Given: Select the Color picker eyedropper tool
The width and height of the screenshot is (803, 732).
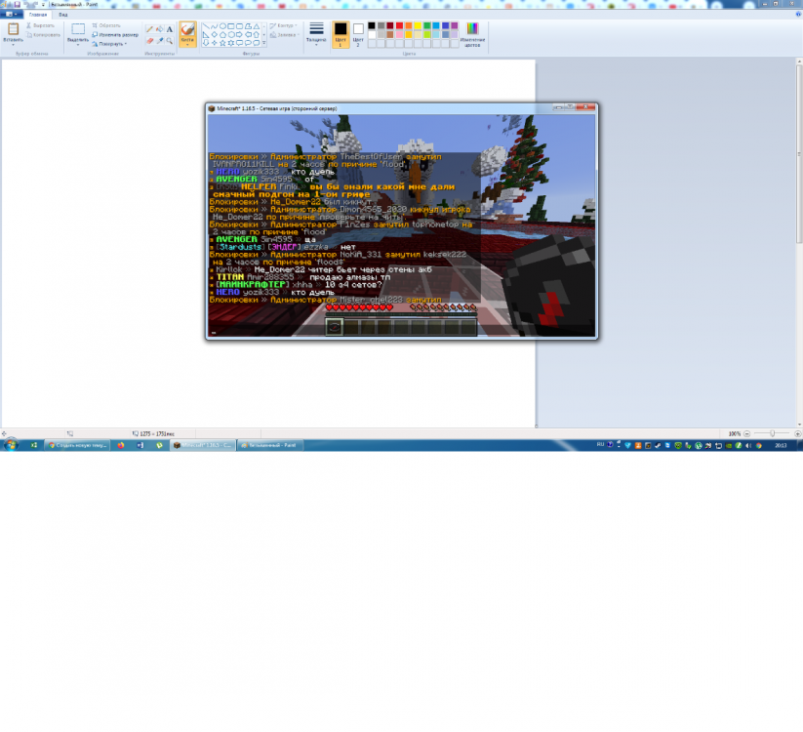Looking at the screenshot, I should pyautogui.click(x=160, y=40).
